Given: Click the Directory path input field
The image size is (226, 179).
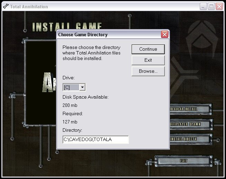Looking at the screenshot, I should 95,140.
